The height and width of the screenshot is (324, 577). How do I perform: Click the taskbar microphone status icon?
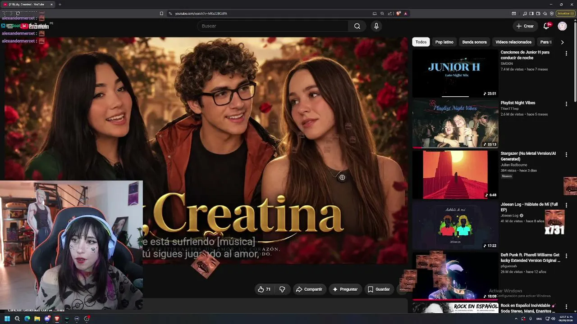[530, 319]
